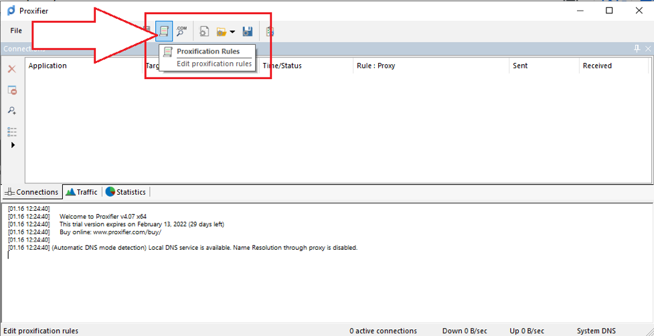Click the list-view sidebar icon
The height and width of the screenshot is (336, 654).
12,132
